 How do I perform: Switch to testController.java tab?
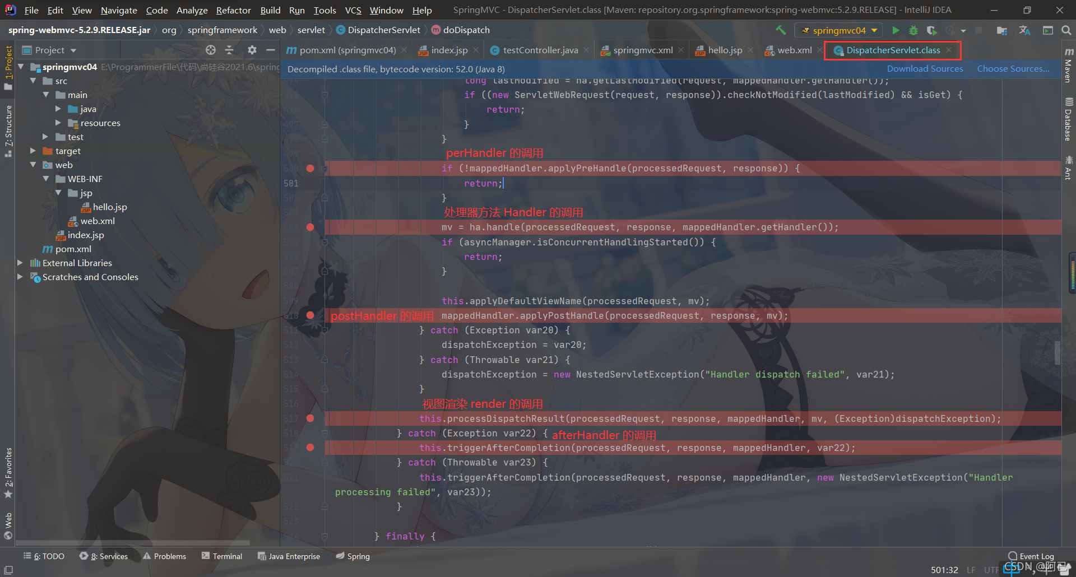tap(540, 50)
